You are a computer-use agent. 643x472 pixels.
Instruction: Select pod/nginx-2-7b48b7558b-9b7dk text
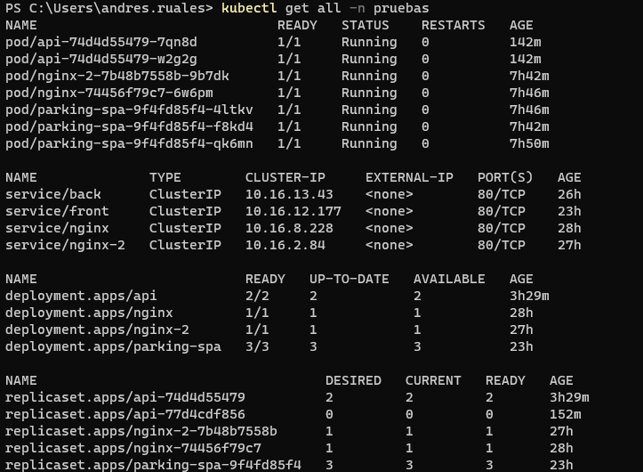point(117,76)
